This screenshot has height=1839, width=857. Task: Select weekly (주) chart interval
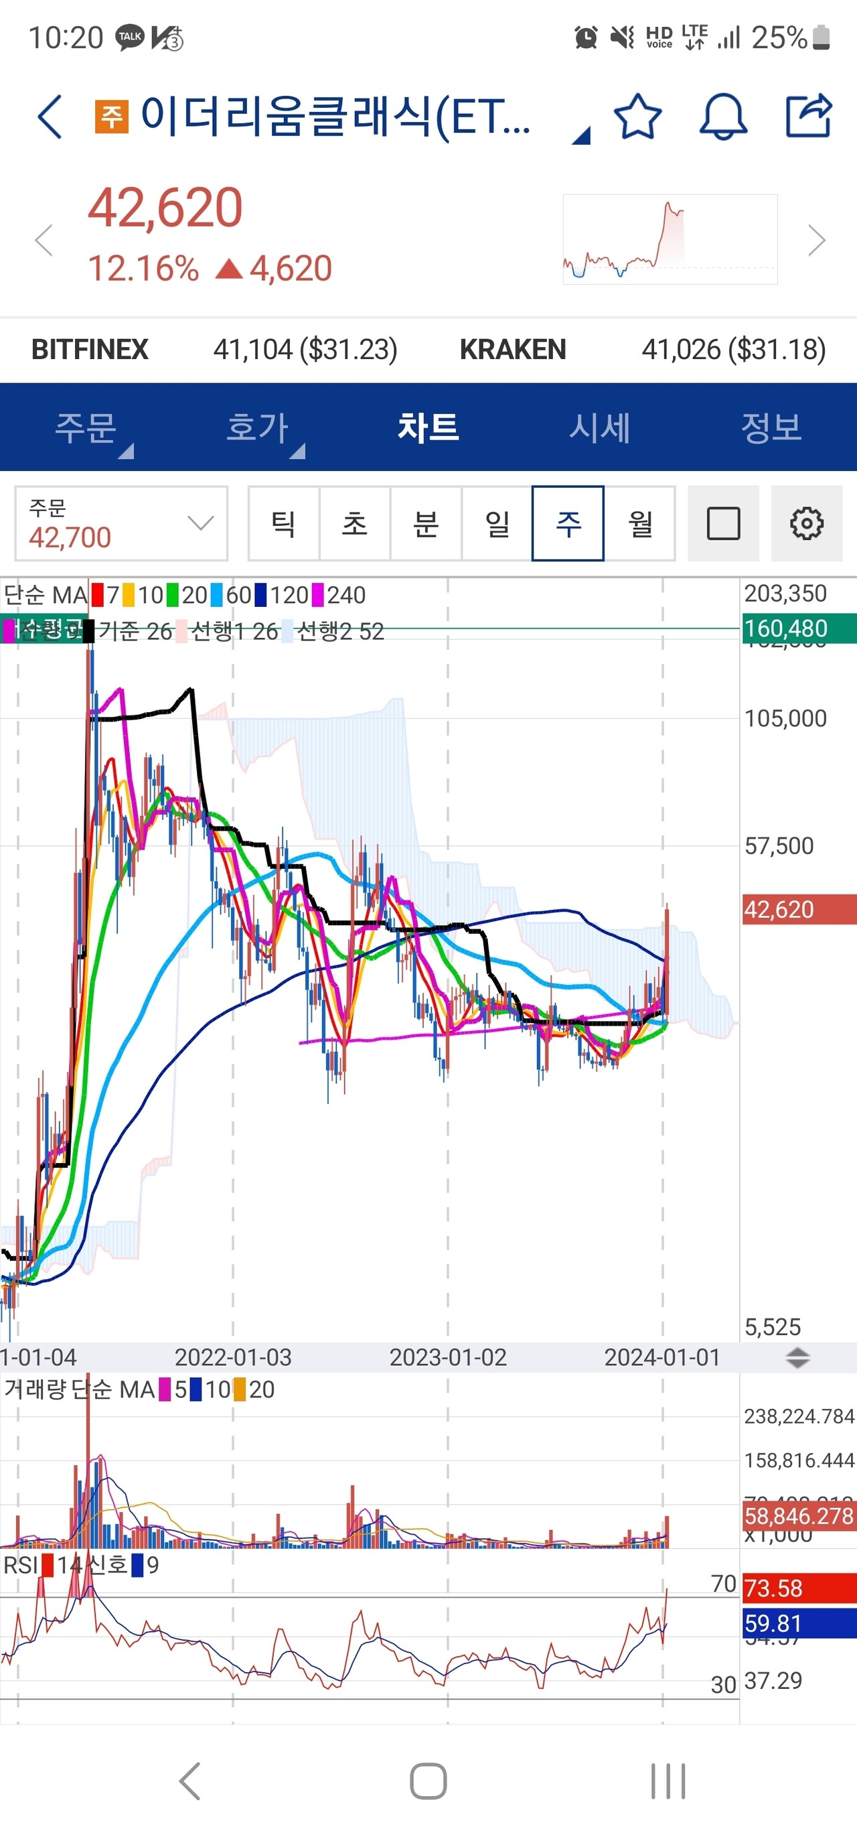[568, 523]
